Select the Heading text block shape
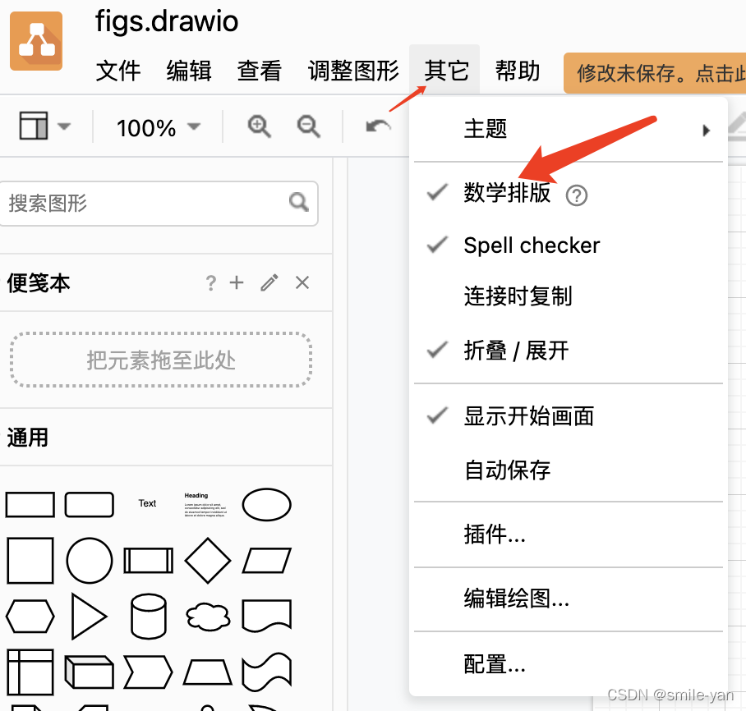 [205, 505]
